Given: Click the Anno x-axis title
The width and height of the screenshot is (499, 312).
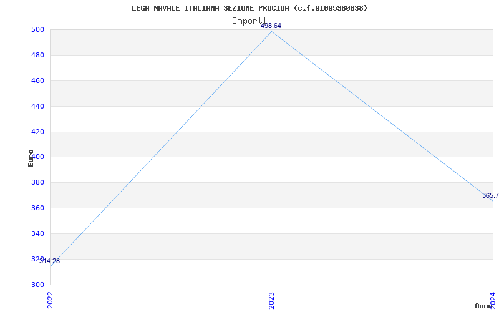Looking at the screenshot, I should (x=484, y=306).
